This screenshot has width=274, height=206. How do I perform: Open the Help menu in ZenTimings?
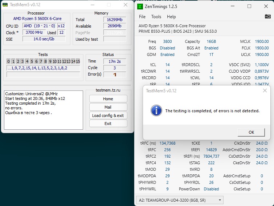pyautogui.click(x=171, y=17)
